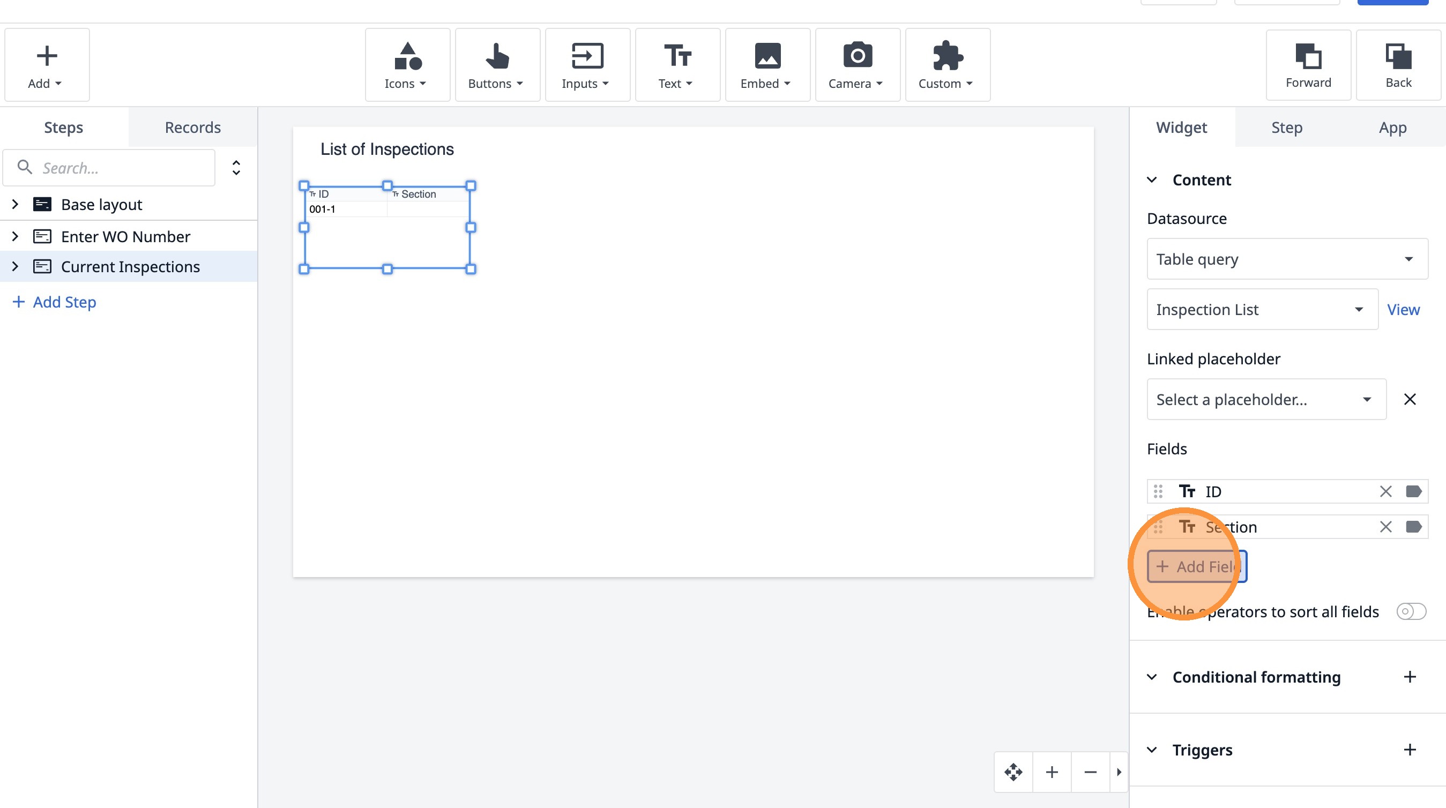
Task: Collapse the Conditional formatting section
Action: coord(1151,677)
